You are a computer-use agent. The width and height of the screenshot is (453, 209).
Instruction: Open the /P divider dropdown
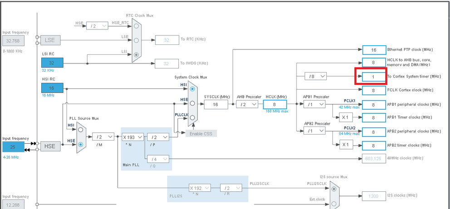pos(158,137)
